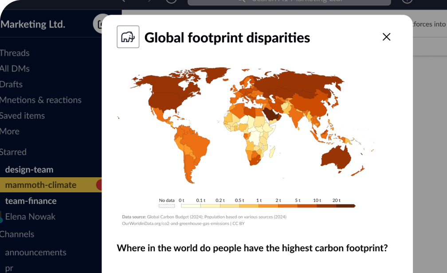Close the Global footprint disparities dialog
This screenshot has width=447, height=273.
pos(386,37)
